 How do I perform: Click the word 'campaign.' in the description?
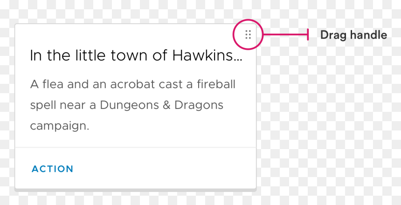(60, 126)
